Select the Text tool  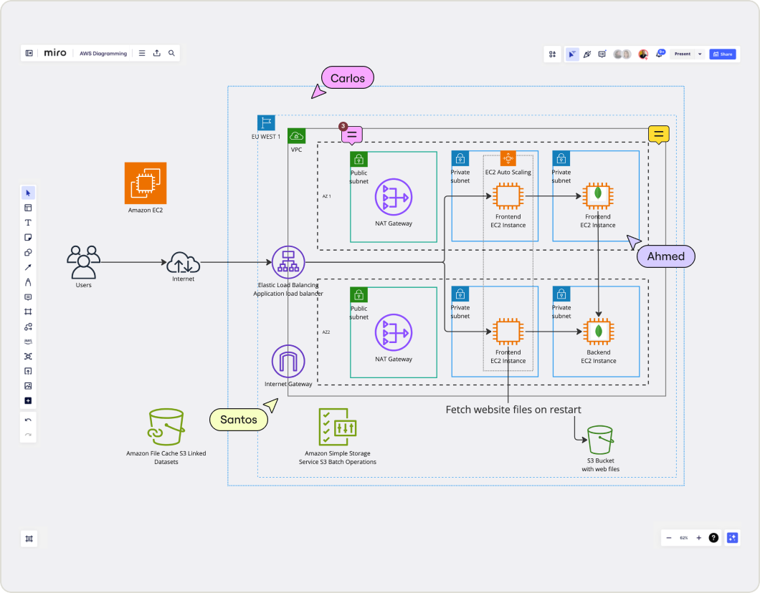pos(28,223)
